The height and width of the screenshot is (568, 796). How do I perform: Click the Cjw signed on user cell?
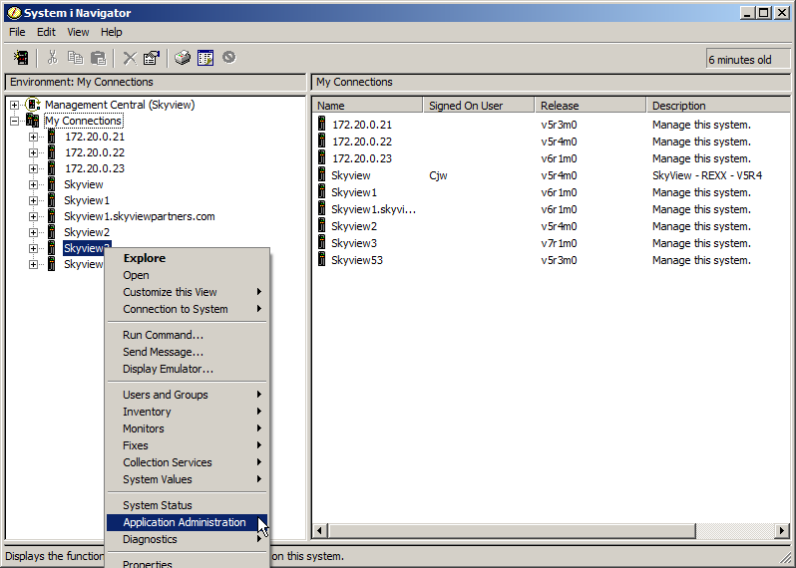[438, 175]
